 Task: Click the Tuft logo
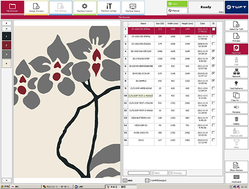click(237, 7)
